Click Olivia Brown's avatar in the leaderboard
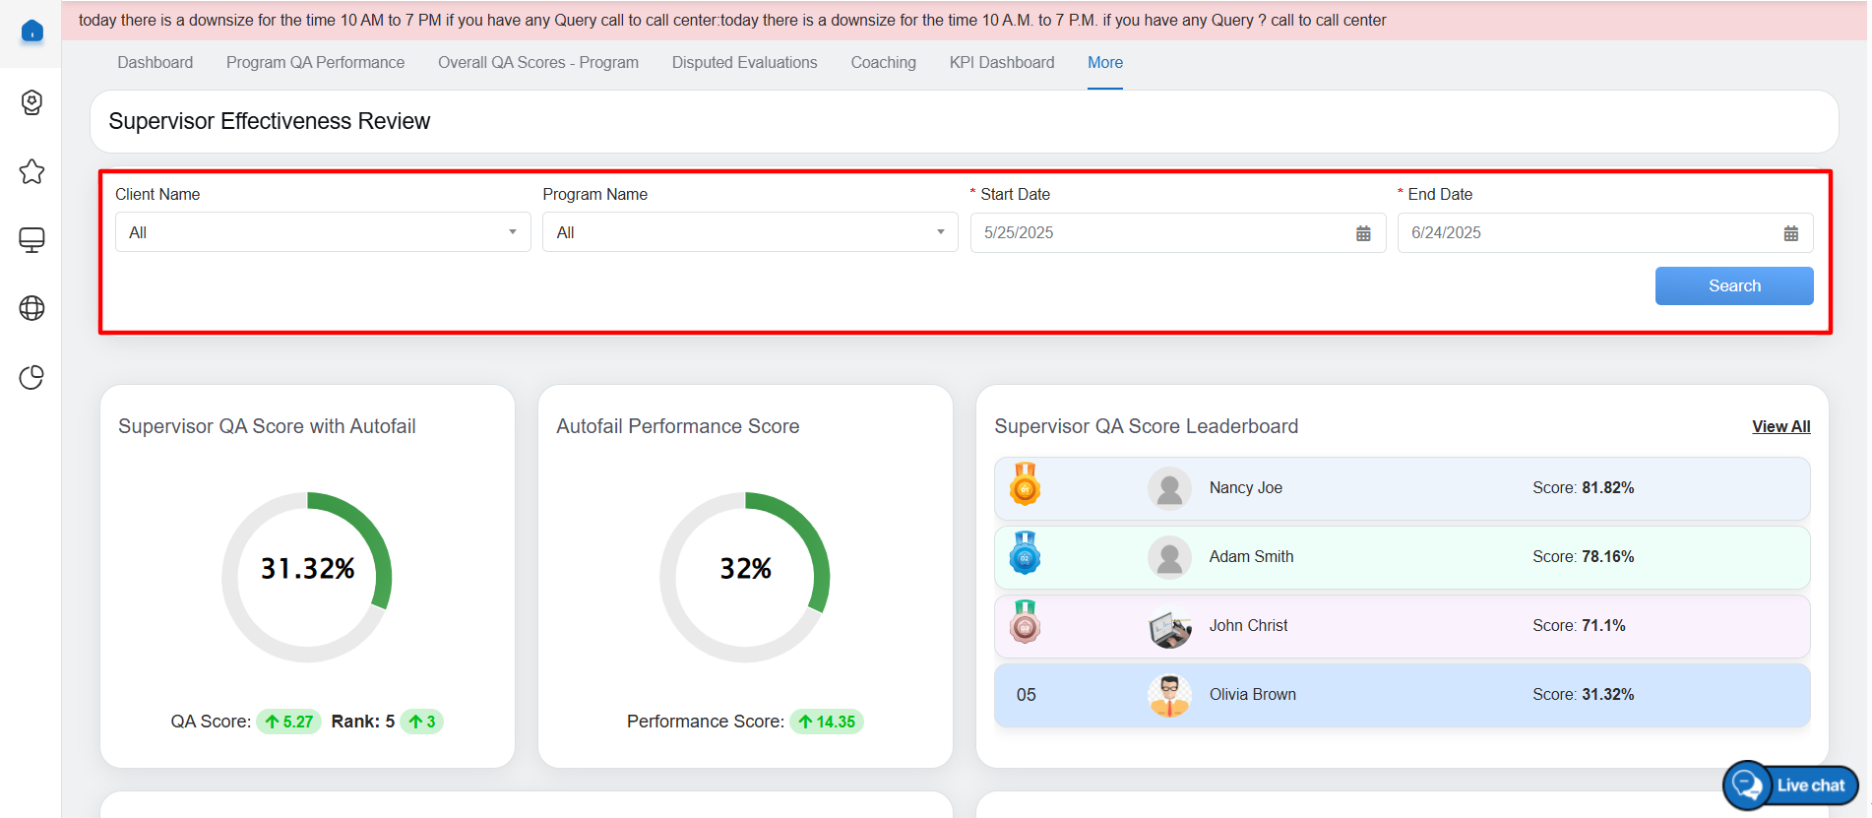The image size is (1872, 818). [x=1169, y=695]
